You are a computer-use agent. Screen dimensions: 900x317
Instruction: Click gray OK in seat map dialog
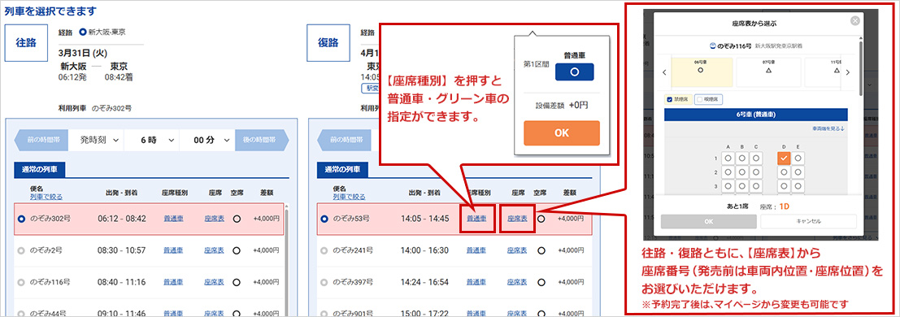tap(708, 221)
